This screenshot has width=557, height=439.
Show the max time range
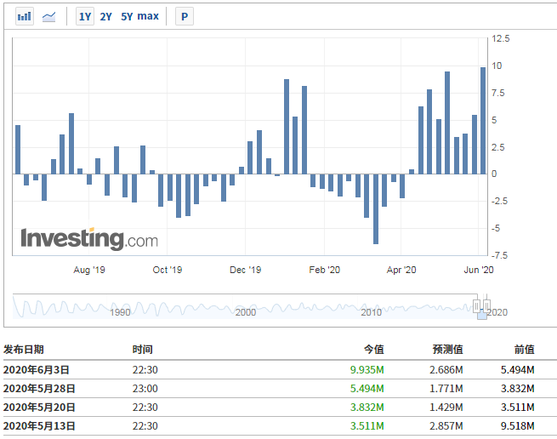click(x=148, y=16)
